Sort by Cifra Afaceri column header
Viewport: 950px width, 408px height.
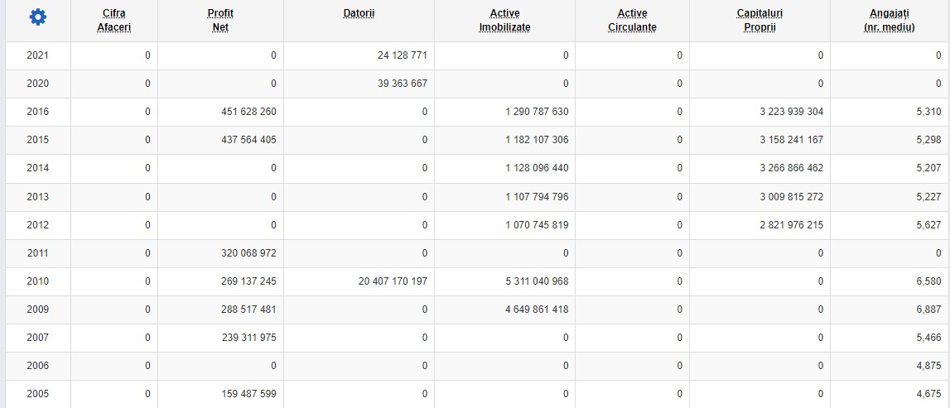[x=113, y=20]
